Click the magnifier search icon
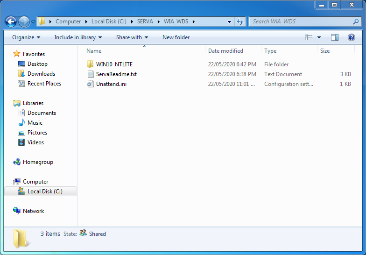Image resolution: width=366 pixels, height=255 pixels. 356,21
